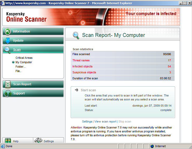
Task: Open the Update section
Action: point(33,41)
